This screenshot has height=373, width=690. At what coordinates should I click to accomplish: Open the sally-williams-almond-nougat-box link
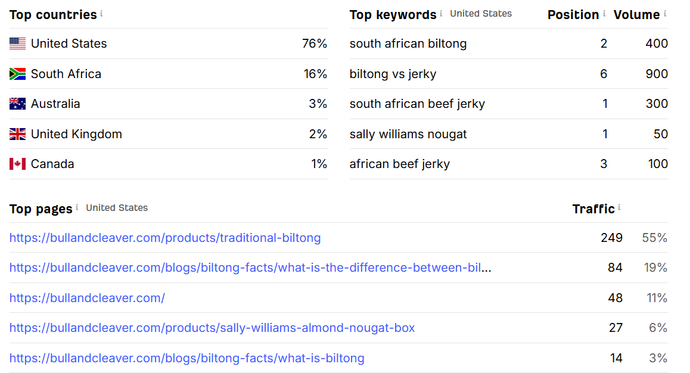212,328
